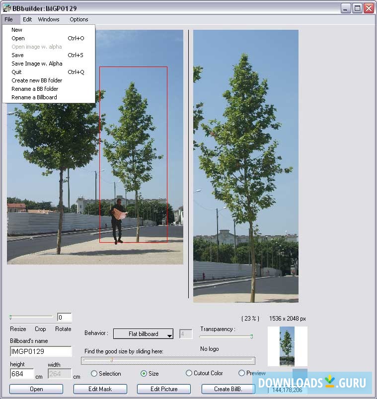Choose Open from File menu
Image resolution: width=377 pixels, height=399 pixels.
coord(49,38)
